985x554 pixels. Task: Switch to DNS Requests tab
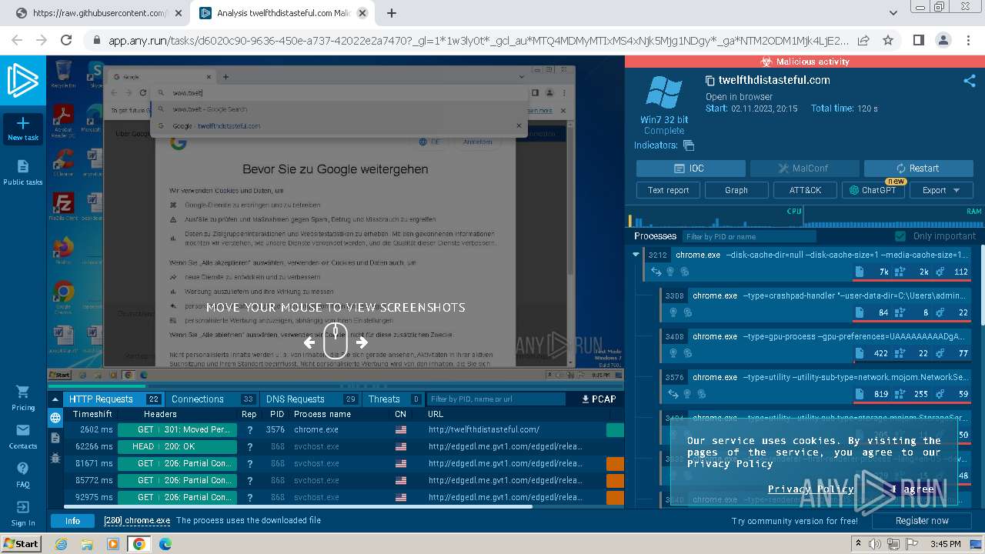pos(311,399)
